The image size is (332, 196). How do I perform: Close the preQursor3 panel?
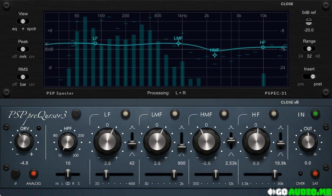pyautogui.click(x=290, y=102)
